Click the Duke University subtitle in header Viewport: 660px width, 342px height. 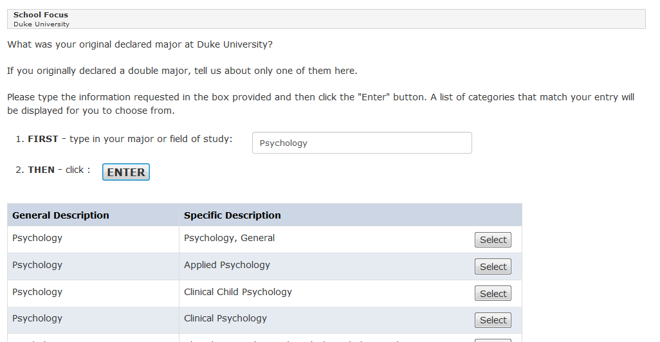41,24
